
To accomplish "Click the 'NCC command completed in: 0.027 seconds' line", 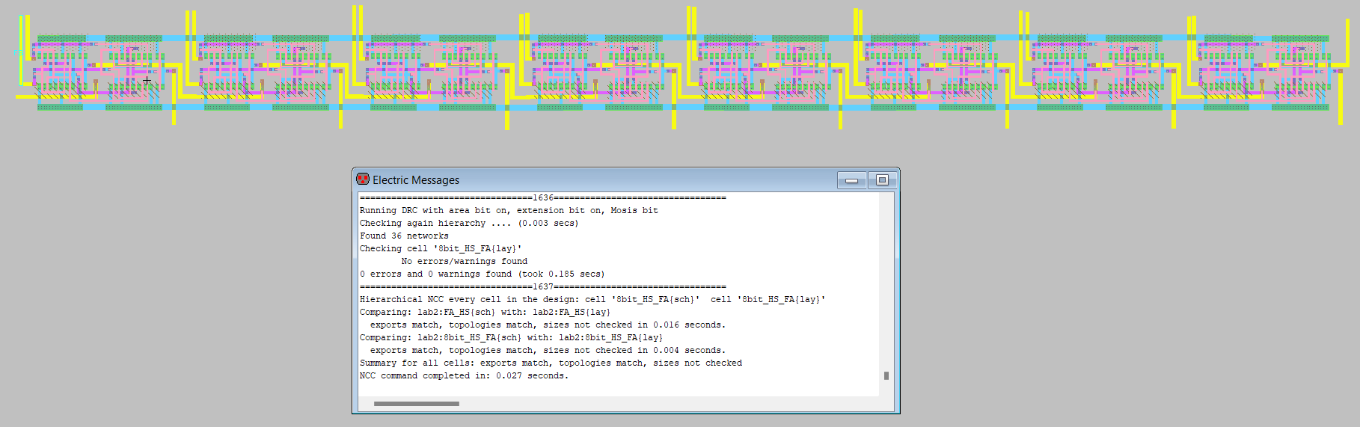I will coord(464,376).
